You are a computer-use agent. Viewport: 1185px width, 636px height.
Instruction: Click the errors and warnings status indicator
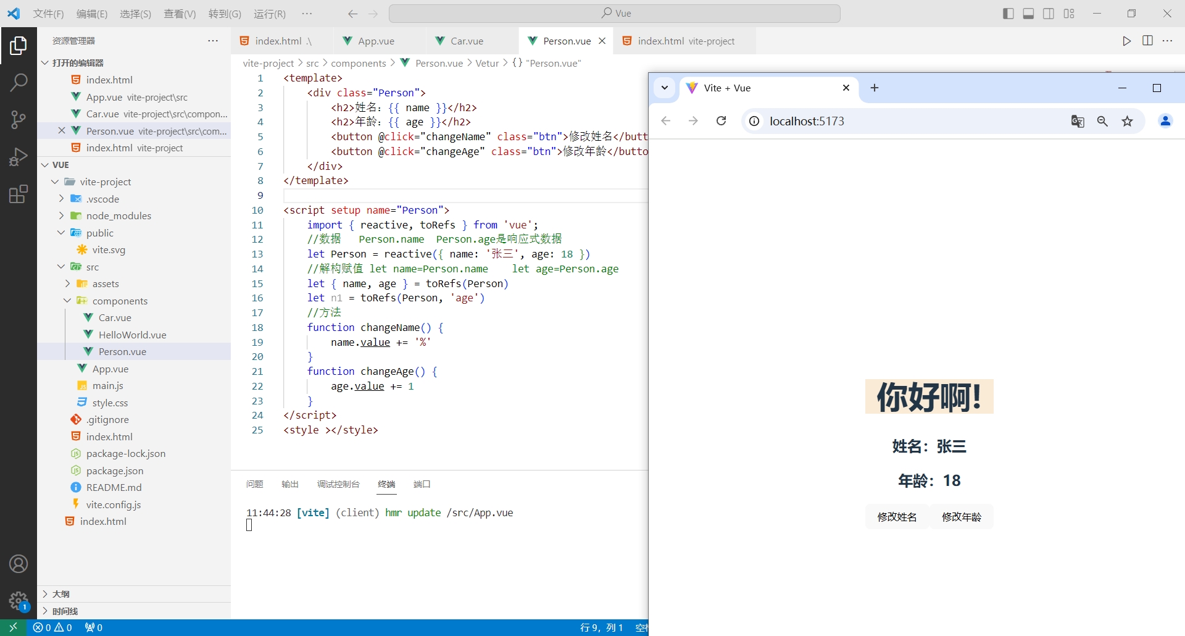point(52,627)
